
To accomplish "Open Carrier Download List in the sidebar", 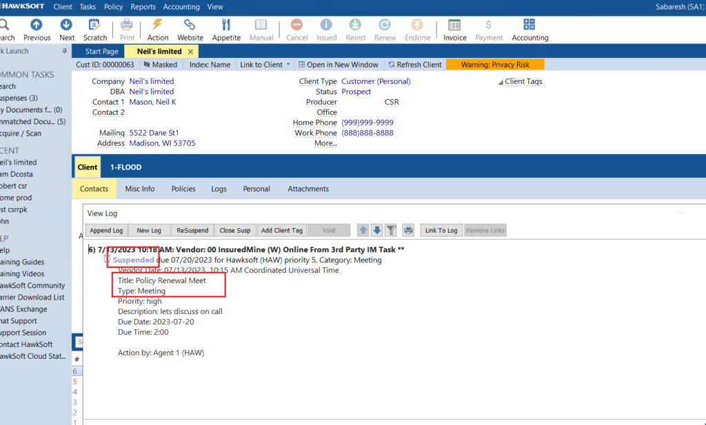I will (x=32, y=298).
